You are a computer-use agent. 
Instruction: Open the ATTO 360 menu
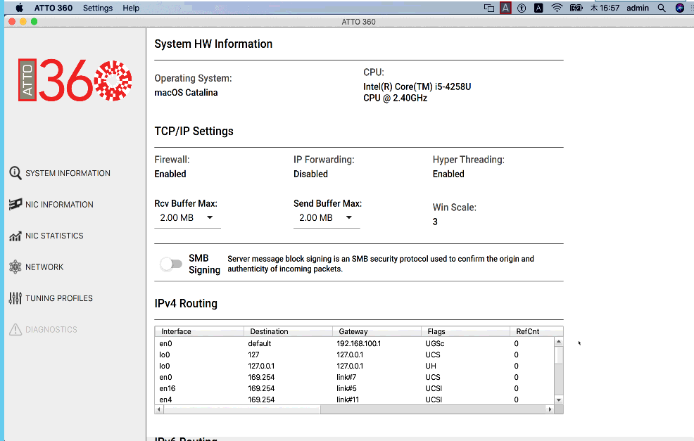(x=53, y=8)
